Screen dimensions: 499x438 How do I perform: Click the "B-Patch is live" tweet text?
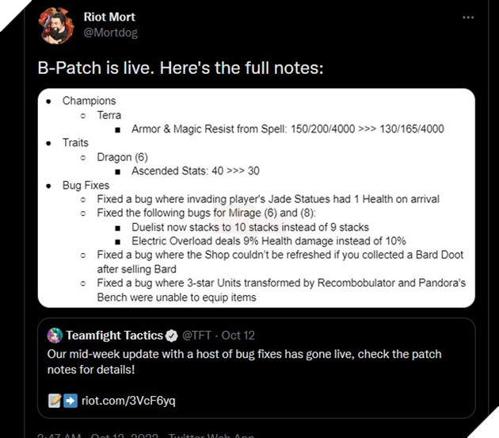pos(181,68)
